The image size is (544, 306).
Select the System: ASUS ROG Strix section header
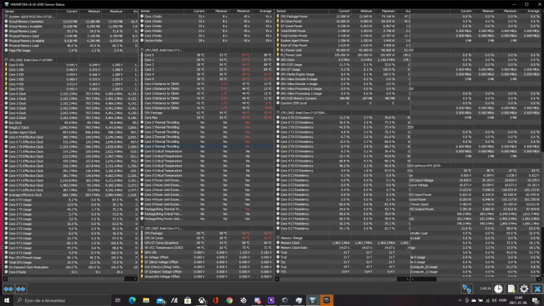click(71, 16)
